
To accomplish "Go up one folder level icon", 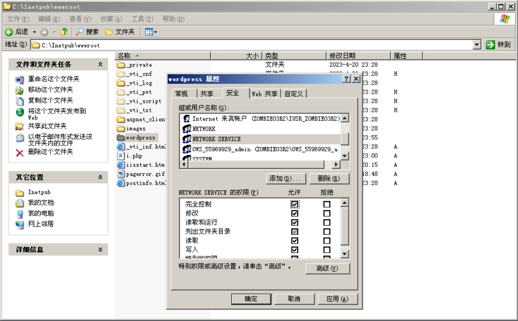I will tap(64, 32).
